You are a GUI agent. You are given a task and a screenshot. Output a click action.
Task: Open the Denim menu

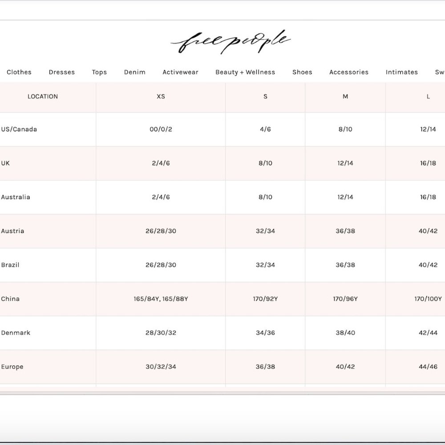pyautogui.click(x=134, y=72)
